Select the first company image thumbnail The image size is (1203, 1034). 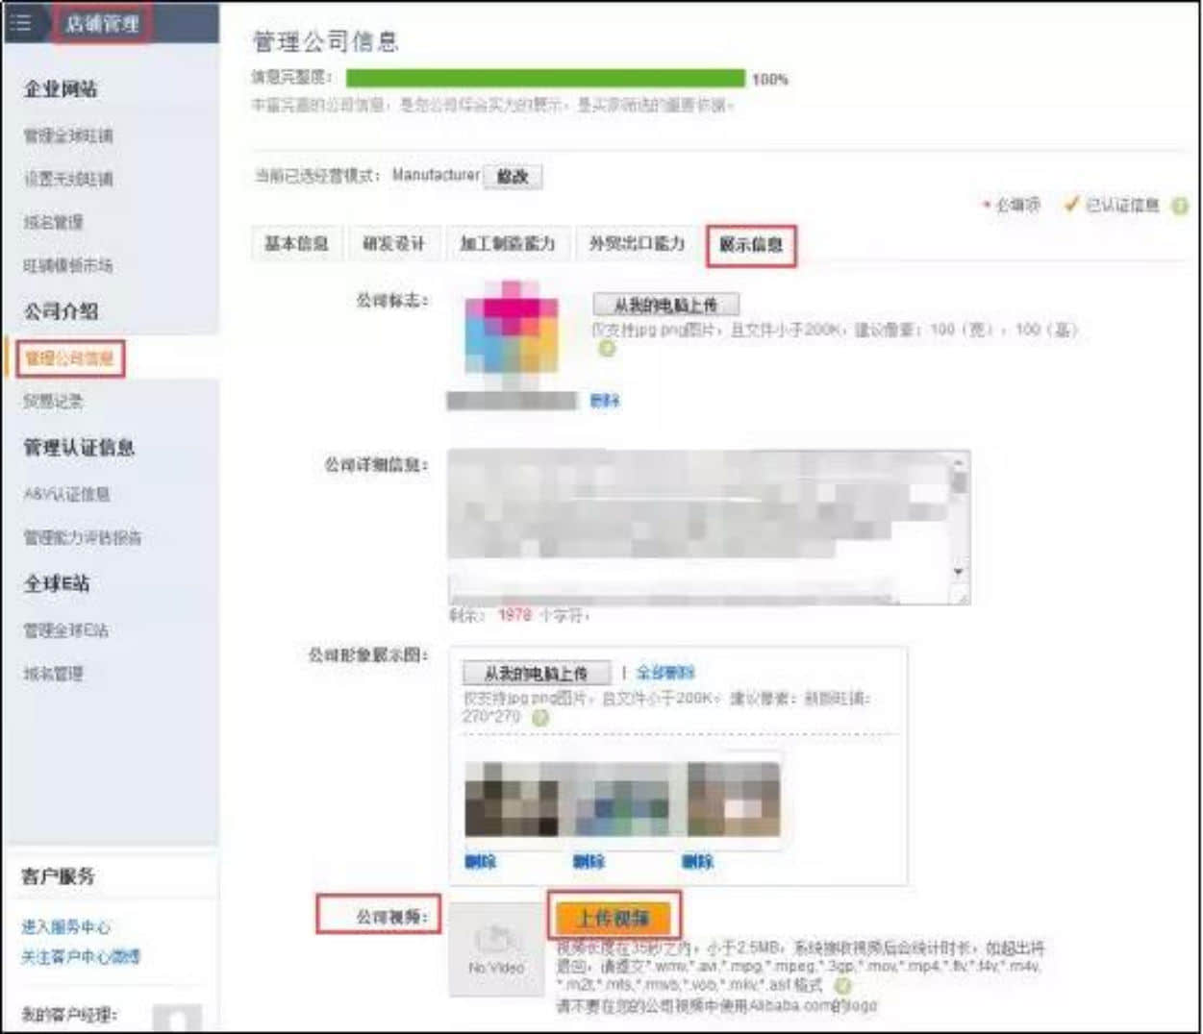(x=511, y=800)
